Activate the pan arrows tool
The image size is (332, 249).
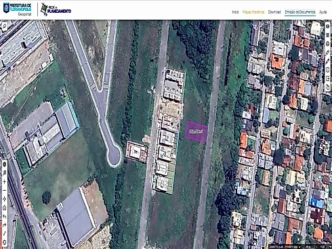point(4,199)
